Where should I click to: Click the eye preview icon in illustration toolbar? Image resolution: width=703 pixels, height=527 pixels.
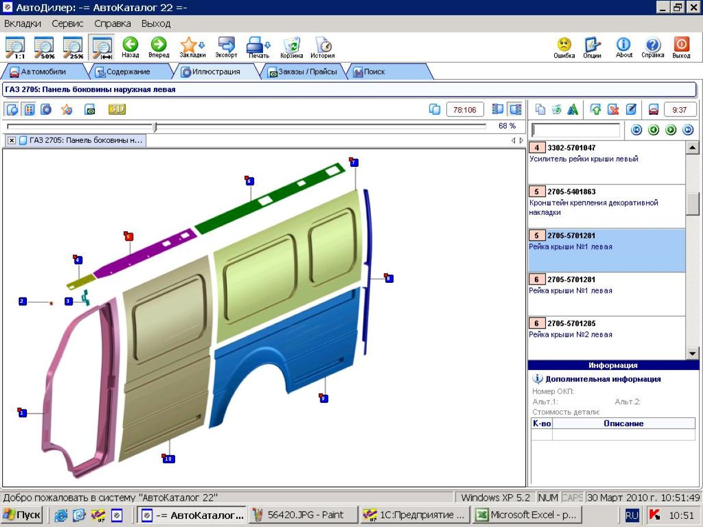point(90,109)
